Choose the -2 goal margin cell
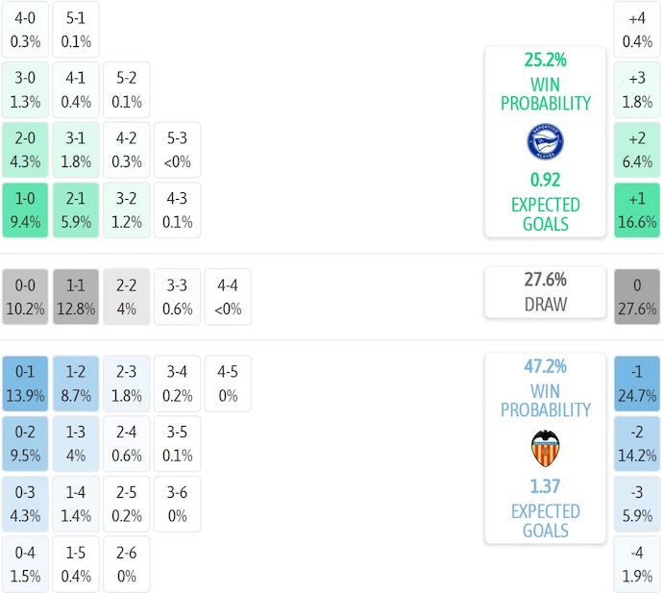 point(637,443)
